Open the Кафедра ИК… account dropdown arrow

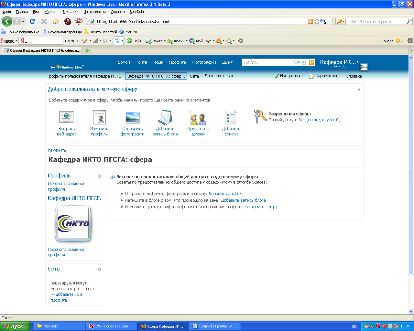[x=358, y=61]
